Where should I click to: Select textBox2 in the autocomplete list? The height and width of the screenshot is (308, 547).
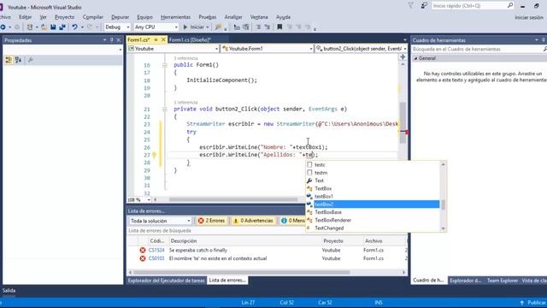tap(373, 204)
